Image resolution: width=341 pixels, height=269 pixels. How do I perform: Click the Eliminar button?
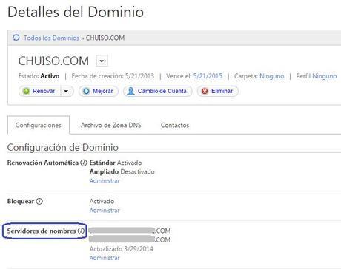[x=218, y=91]
